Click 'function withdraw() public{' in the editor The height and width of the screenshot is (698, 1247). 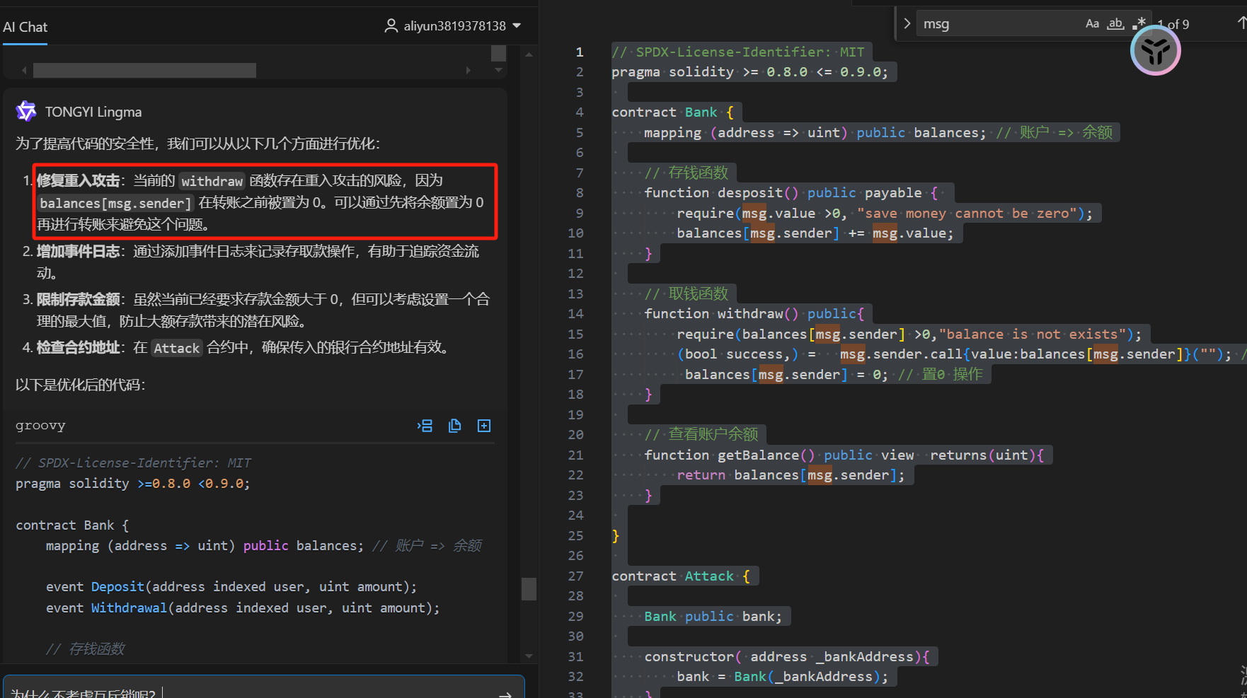(x=754, y=313)
